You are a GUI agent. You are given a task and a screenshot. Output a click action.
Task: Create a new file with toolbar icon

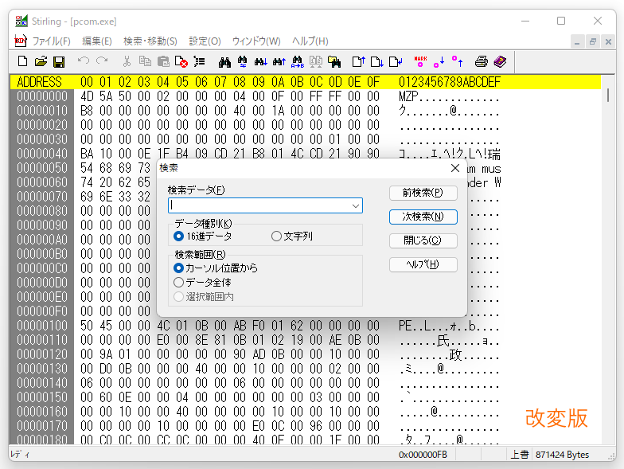22,61
